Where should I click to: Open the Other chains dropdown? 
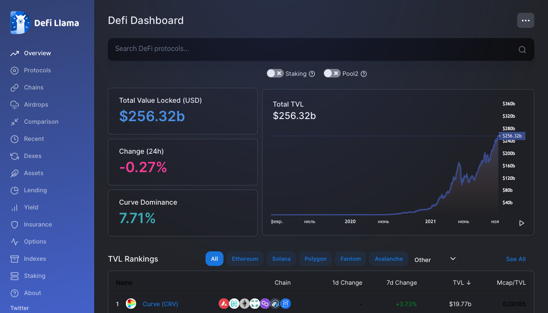pos(435,259)
